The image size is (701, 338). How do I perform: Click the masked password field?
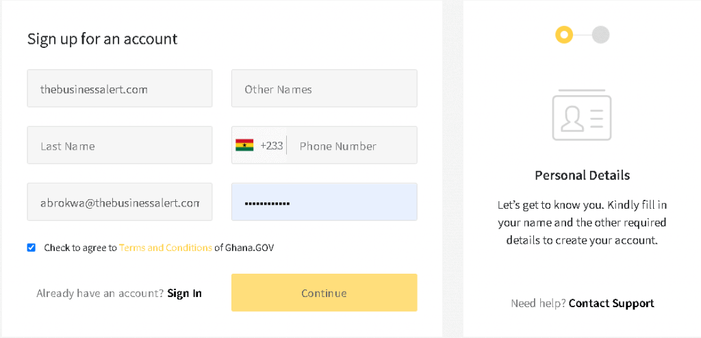coord(324,202)
